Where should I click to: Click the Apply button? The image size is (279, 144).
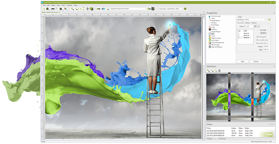point(242,61)
